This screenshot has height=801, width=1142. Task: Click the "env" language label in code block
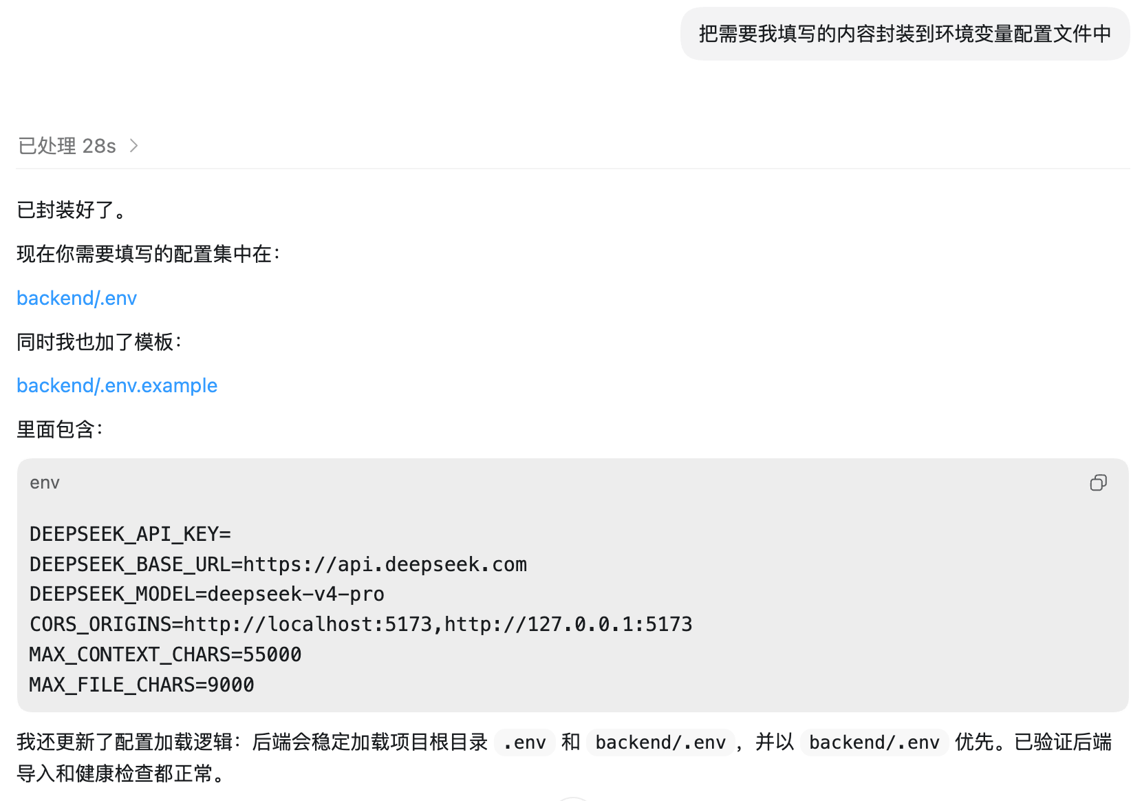pyautogui.click(x=45, y=483)
